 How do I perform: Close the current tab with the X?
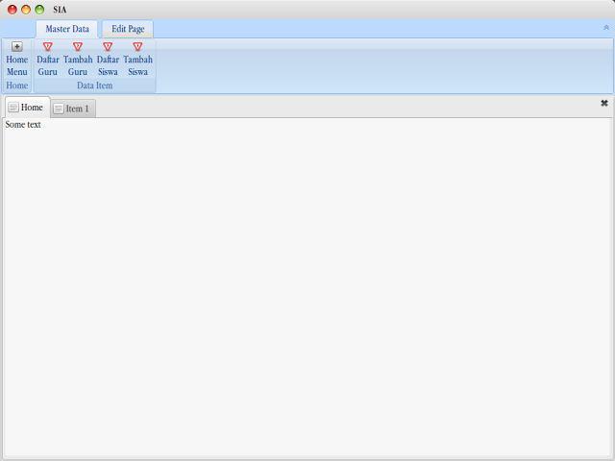coord(604,103)
